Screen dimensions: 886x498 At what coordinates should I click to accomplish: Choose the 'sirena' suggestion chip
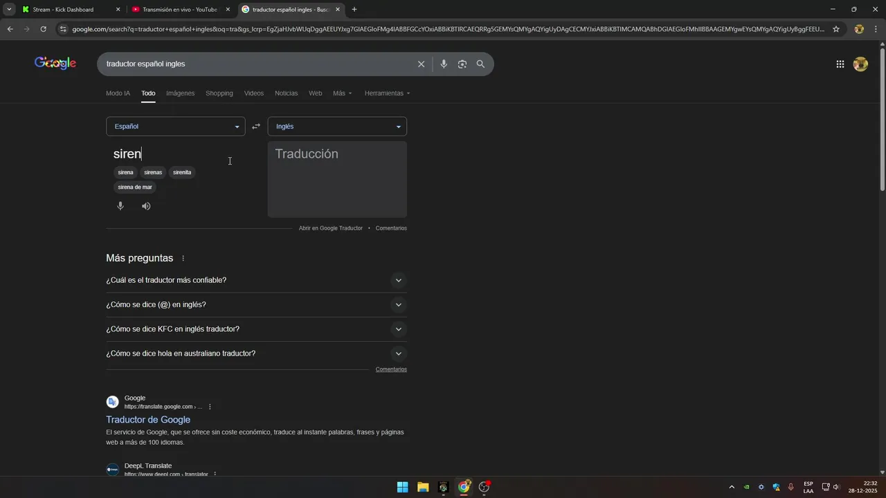click(125, 172)
